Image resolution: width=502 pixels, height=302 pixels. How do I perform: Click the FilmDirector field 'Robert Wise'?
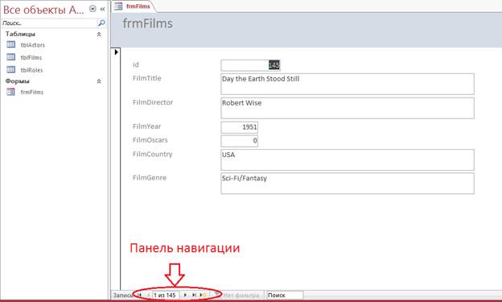click(x=348, y=108)
